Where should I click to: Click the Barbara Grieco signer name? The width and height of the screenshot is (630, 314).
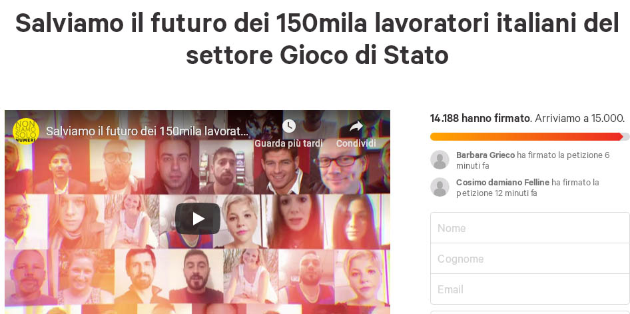click(485, 155)
